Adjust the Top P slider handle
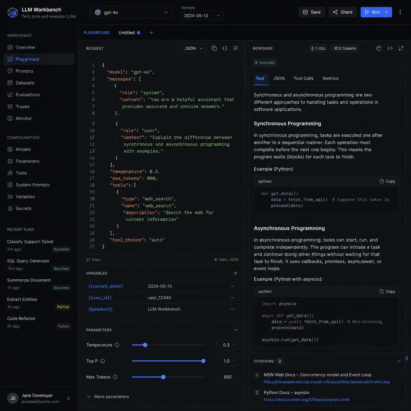 point(203,361)
